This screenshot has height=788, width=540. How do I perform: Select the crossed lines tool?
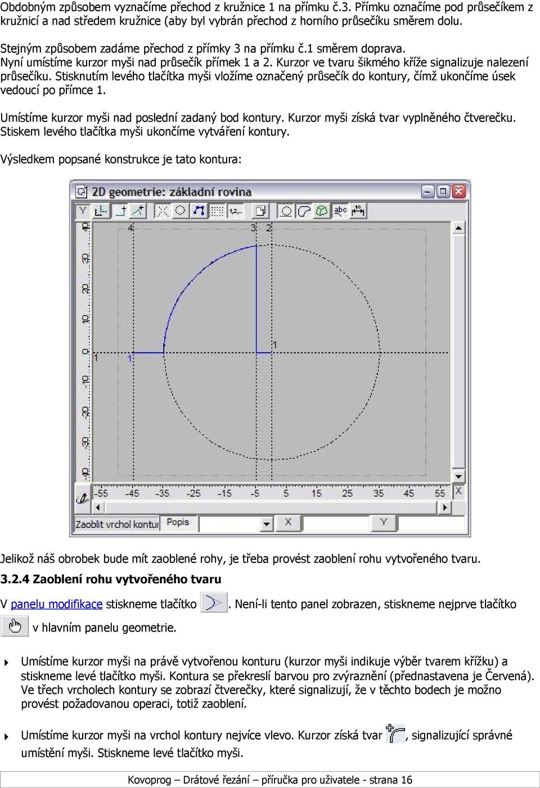click(x=162, y=211)
